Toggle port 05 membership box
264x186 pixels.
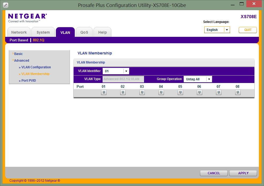pos(180,92)
